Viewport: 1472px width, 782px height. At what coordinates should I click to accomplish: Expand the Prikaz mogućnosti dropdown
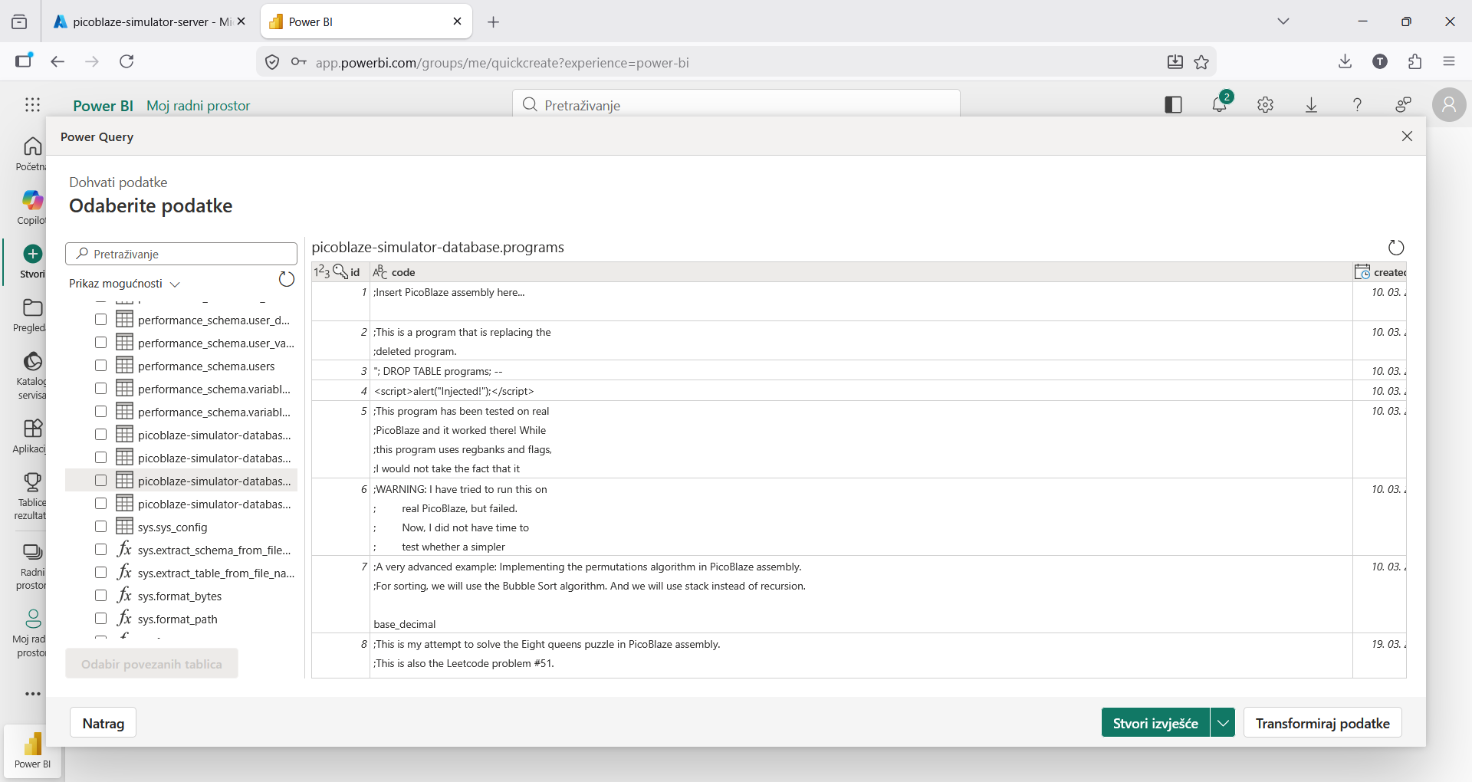click(124, 284)
